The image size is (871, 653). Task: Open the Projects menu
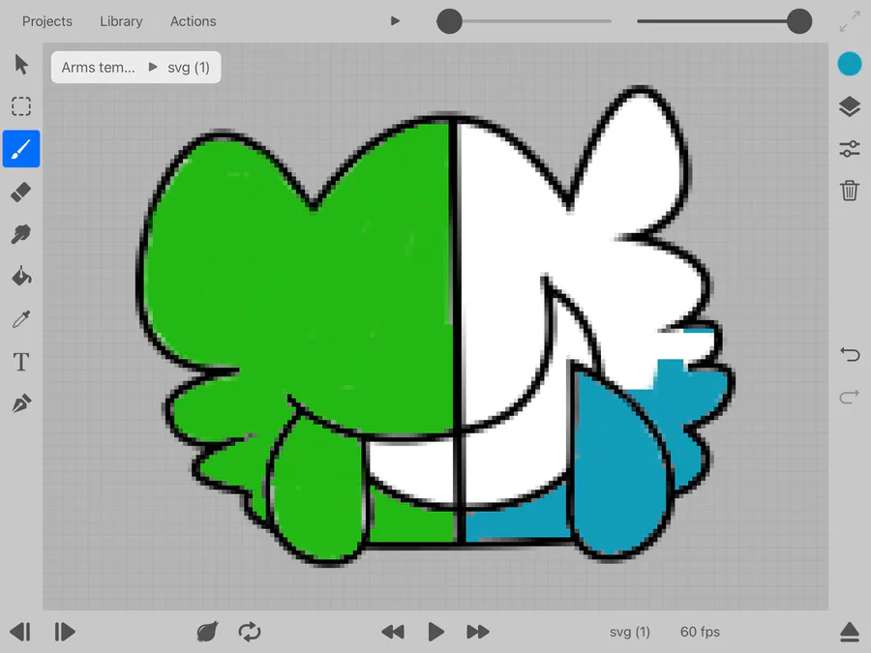47,21
